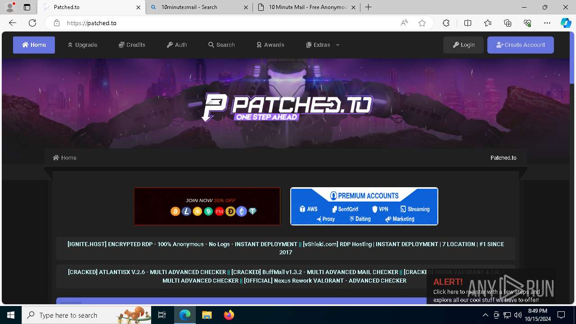Select the Patched.to tab
This screenshot has width=576, height=324.
[91, 7]
